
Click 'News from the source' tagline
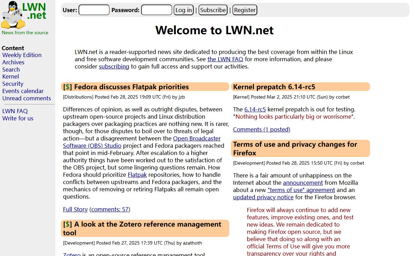click(x=25, y=33)
